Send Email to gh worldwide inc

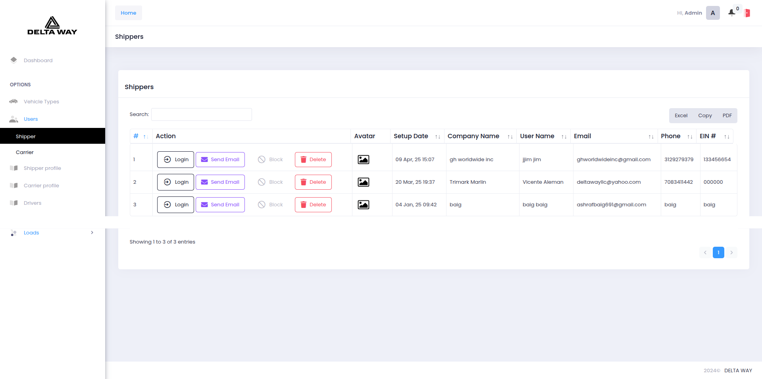(x=220, y=160)
